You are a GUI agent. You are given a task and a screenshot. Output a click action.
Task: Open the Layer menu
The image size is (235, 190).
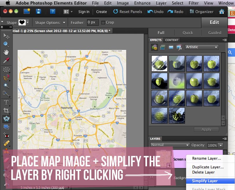[161, 3]
